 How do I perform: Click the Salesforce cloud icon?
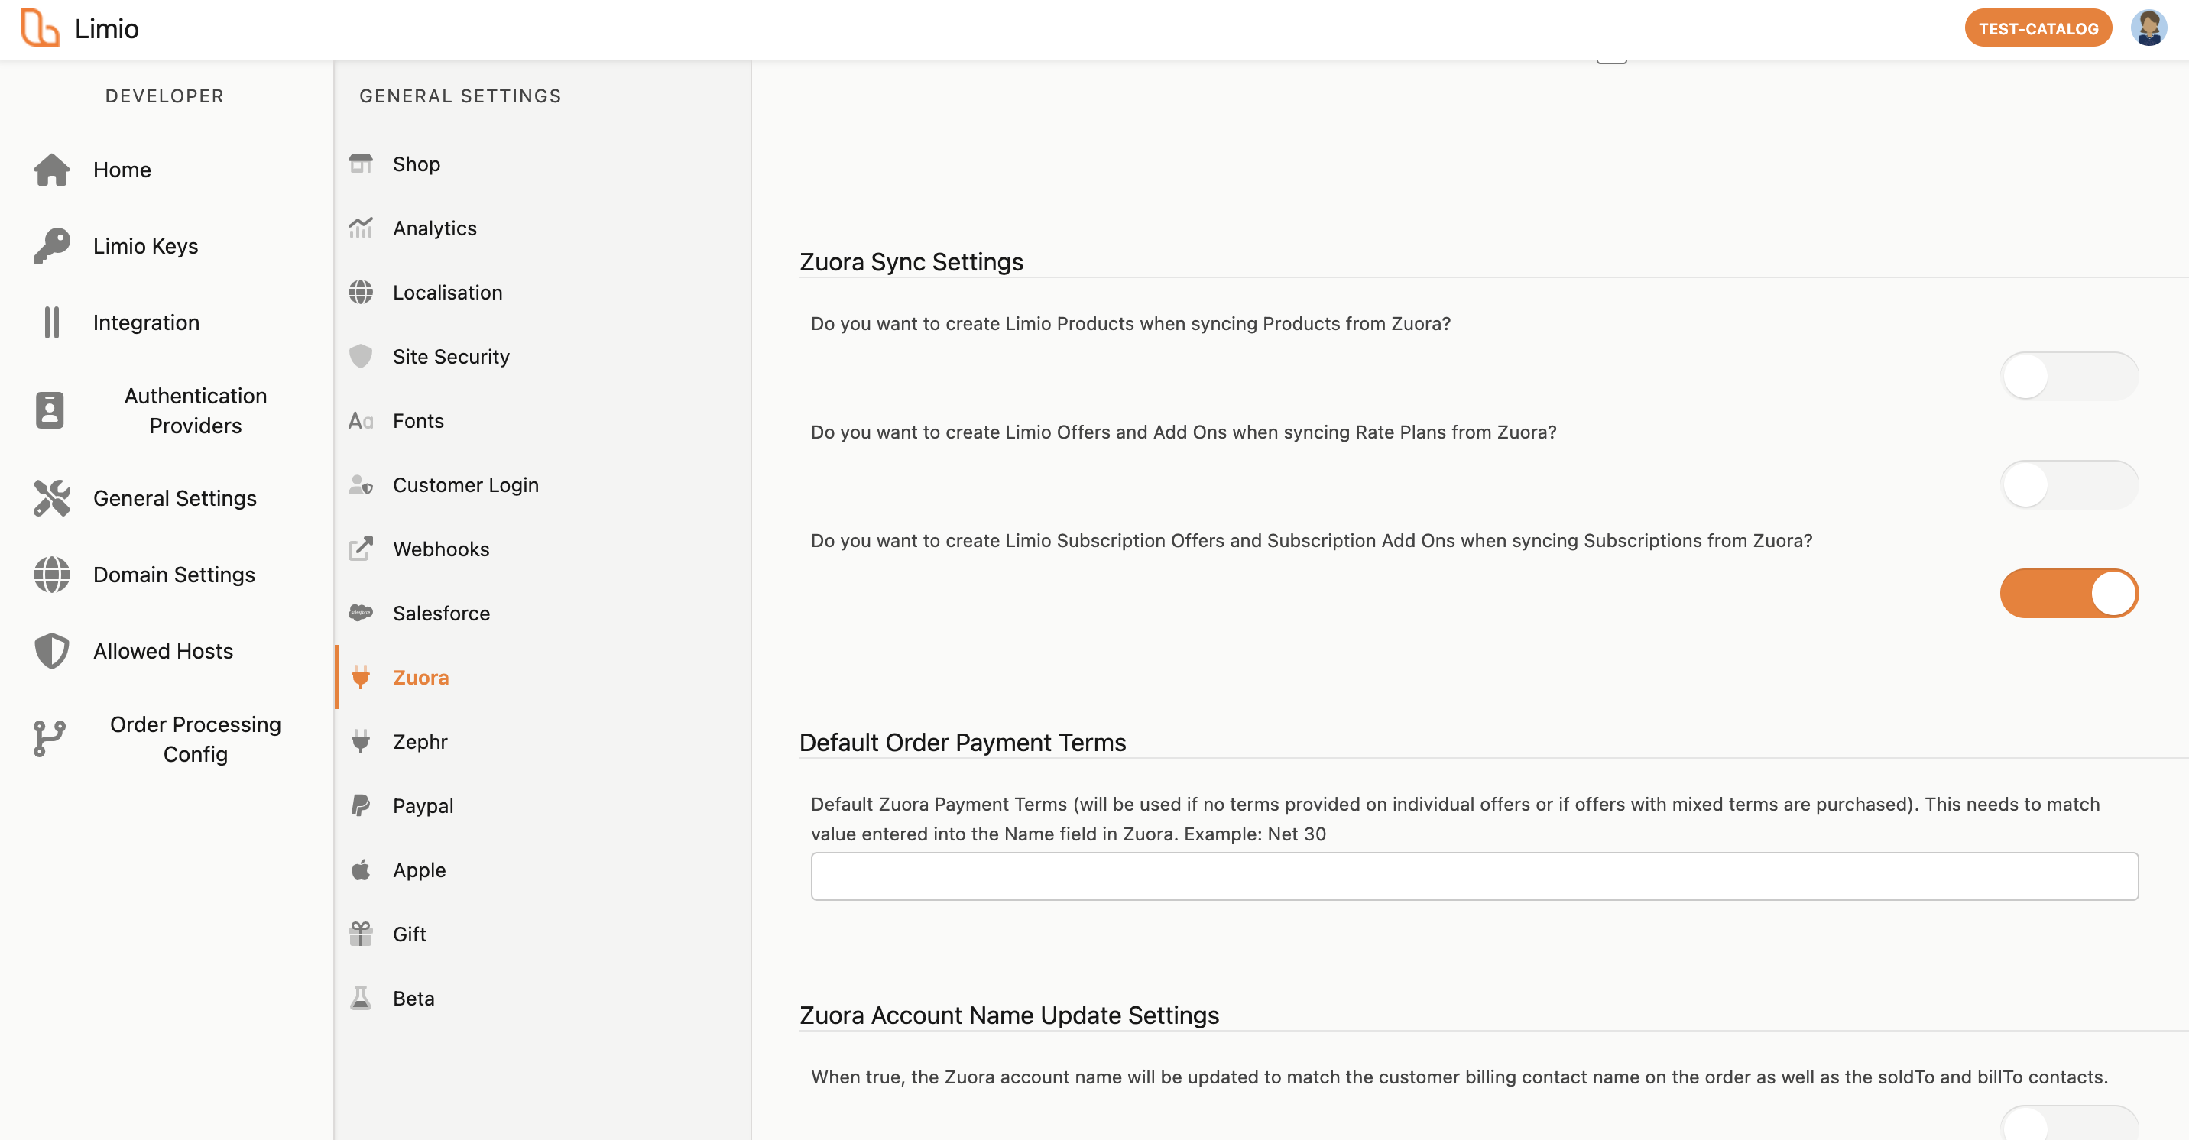(x=362, y=613)
